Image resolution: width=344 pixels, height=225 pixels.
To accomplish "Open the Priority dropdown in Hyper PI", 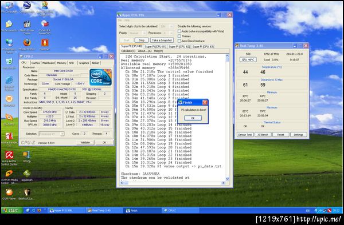I will pos(138,33).
